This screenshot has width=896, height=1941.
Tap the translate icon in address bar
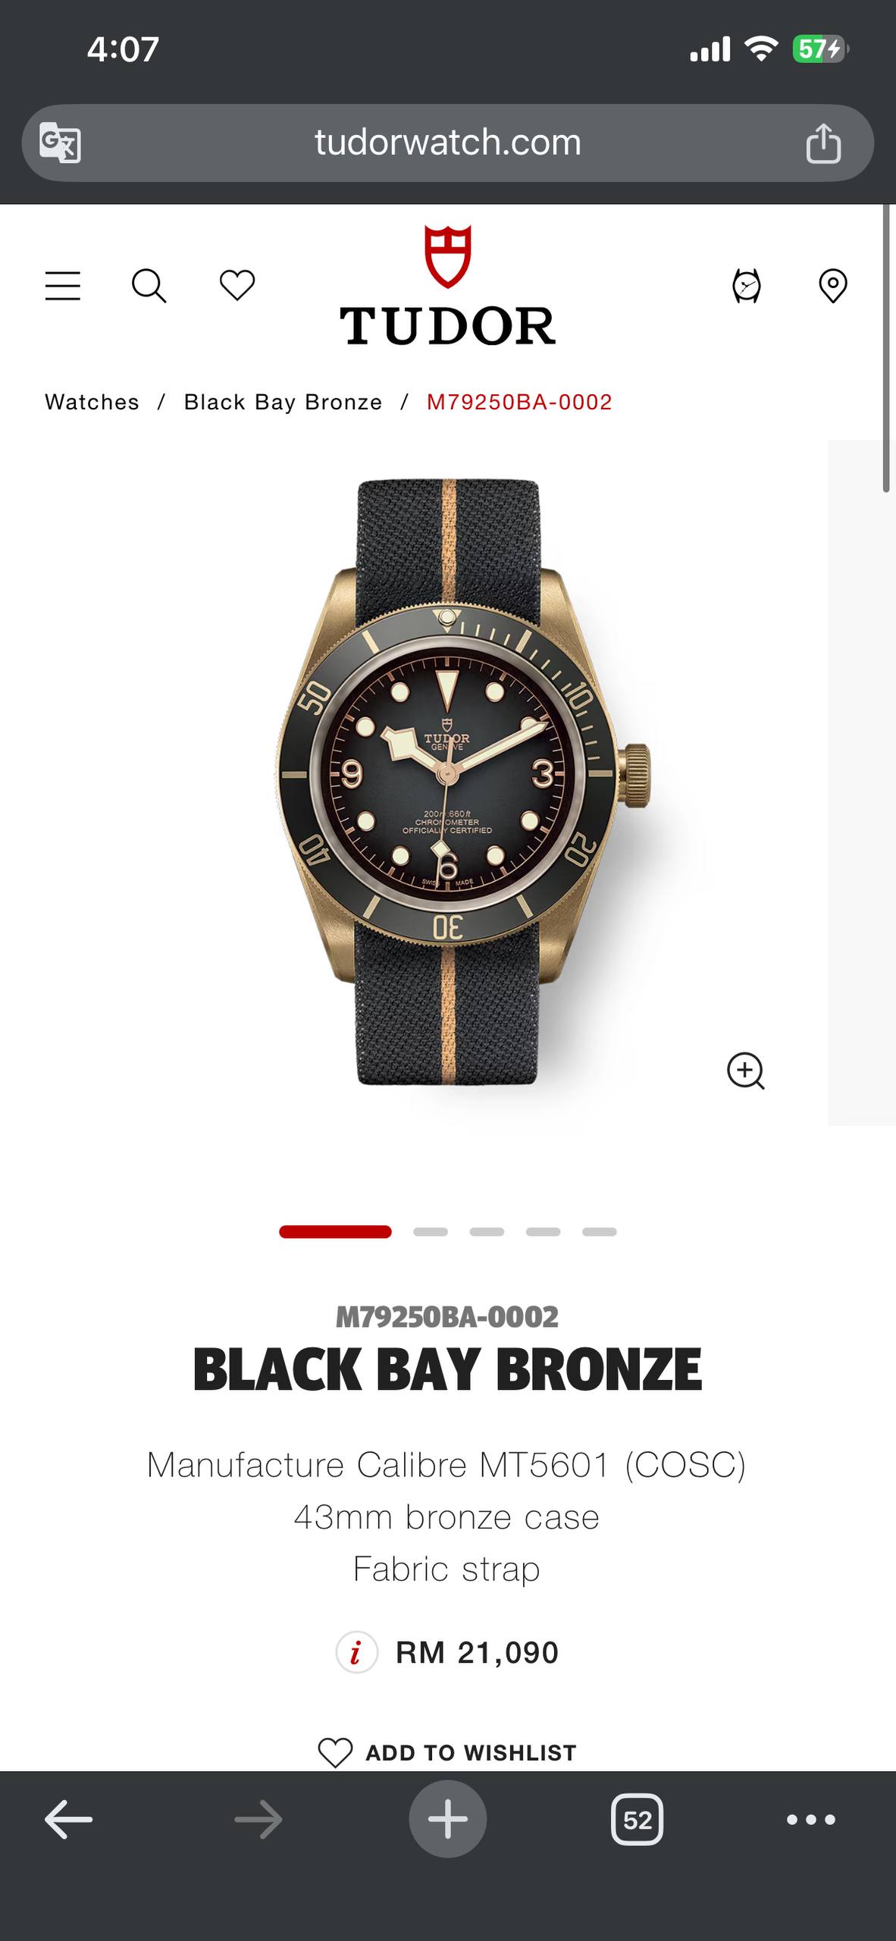click(60, 143)
